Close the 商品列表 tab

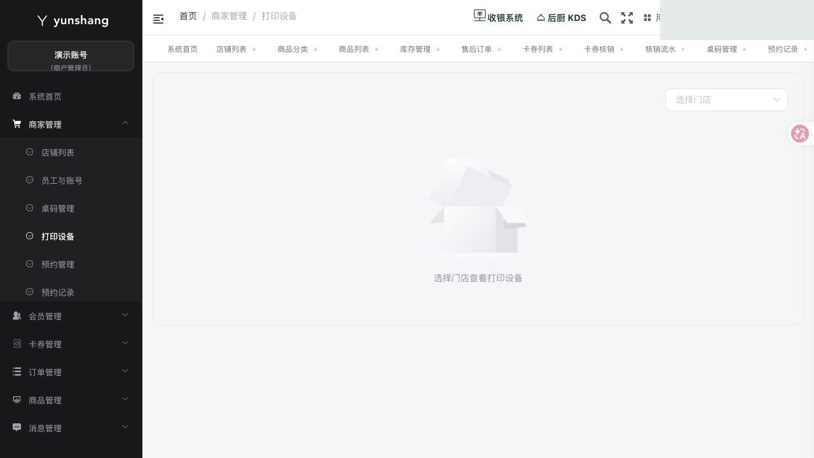click(x=376, y=50)
